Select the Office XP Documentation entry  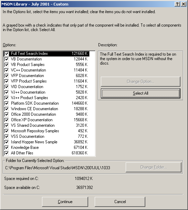coord(49,120)
